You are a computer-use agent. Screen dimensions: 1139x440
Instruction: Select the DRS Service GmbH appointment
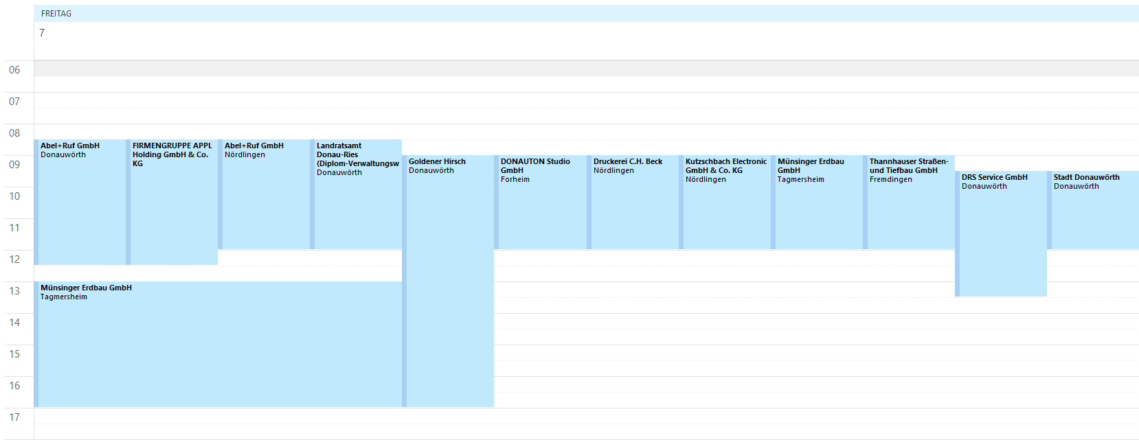point(1001,233)
